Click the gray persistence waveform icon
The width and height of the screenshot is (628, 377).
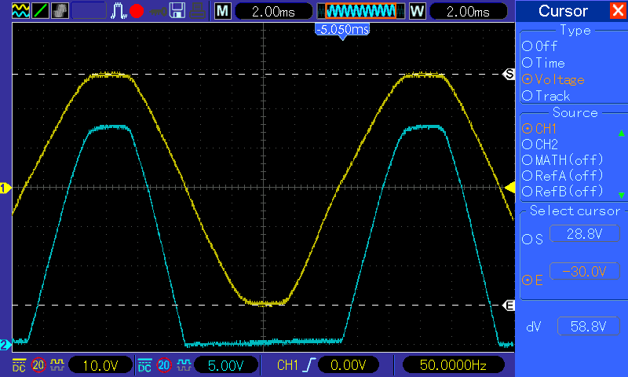point(60,11)
